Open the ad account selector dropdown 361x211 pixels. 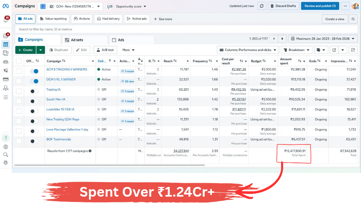70,6
